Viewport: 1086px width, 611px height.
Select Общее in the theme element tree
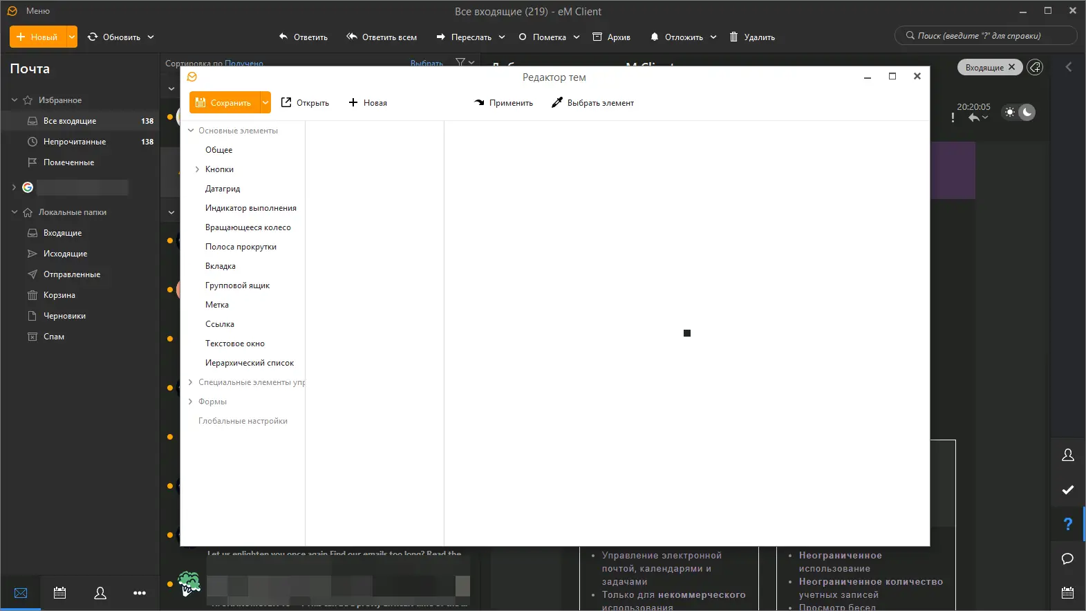click(x=219, y=150)
